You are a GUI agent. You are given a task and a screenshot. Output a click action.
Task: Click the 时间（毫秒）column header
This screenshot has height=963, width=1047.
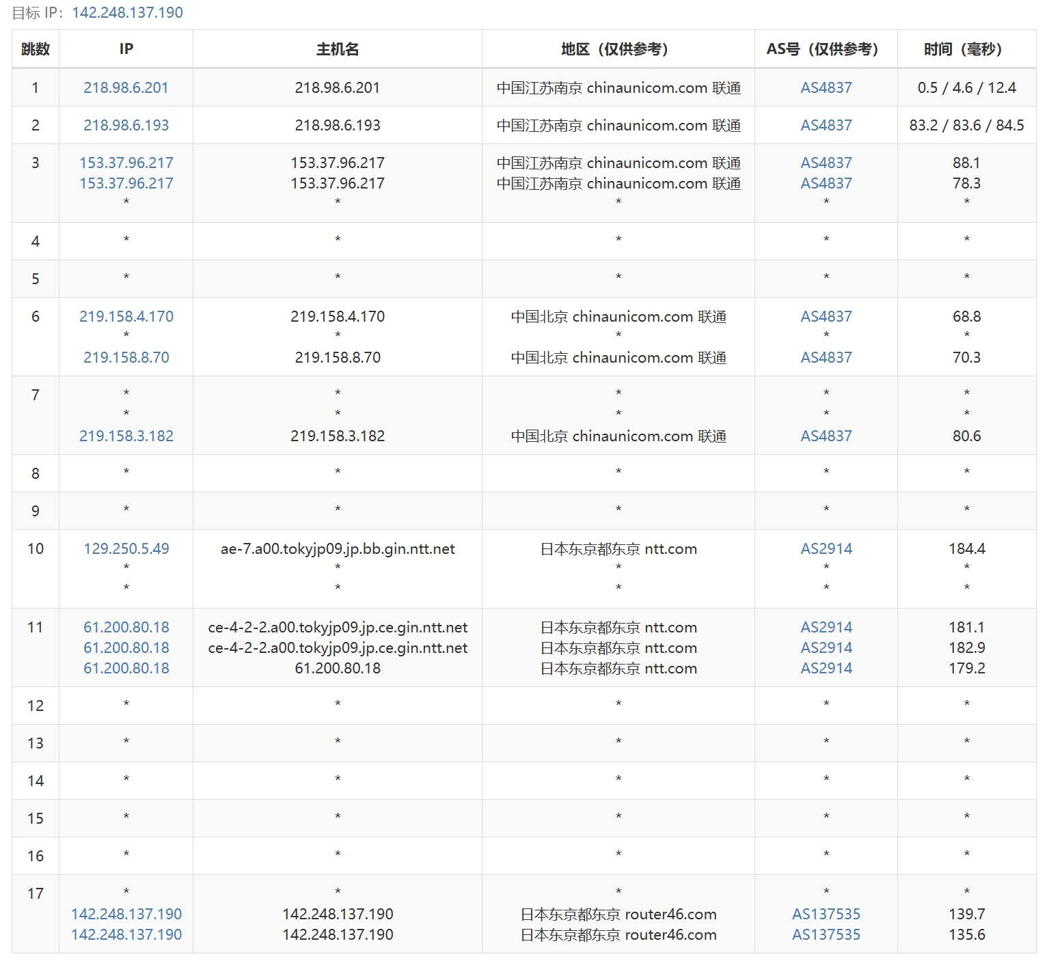966,49
